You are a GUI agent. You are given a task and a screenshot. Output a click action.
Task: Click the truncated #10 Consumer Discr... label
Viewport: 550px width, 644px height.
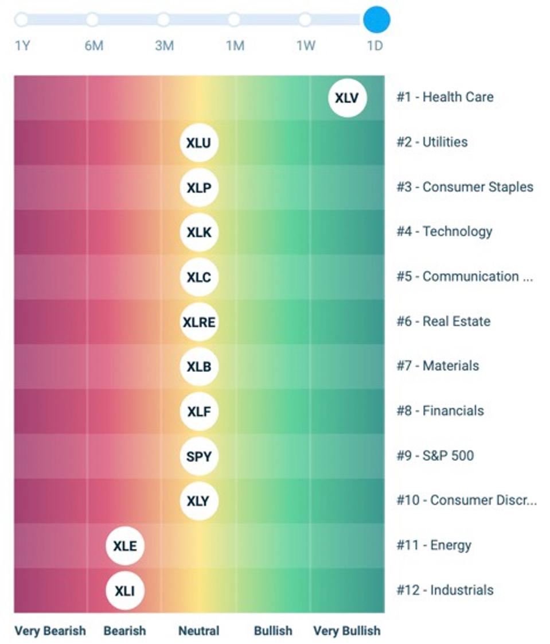(466, 501)
